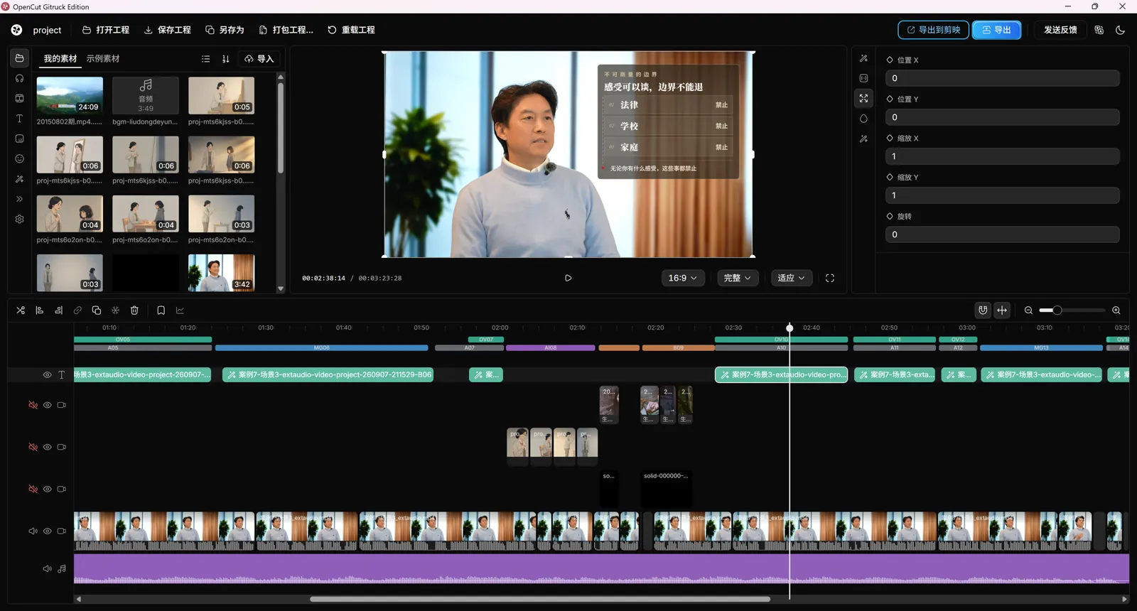Enter preview fullscreen mode

830,278
